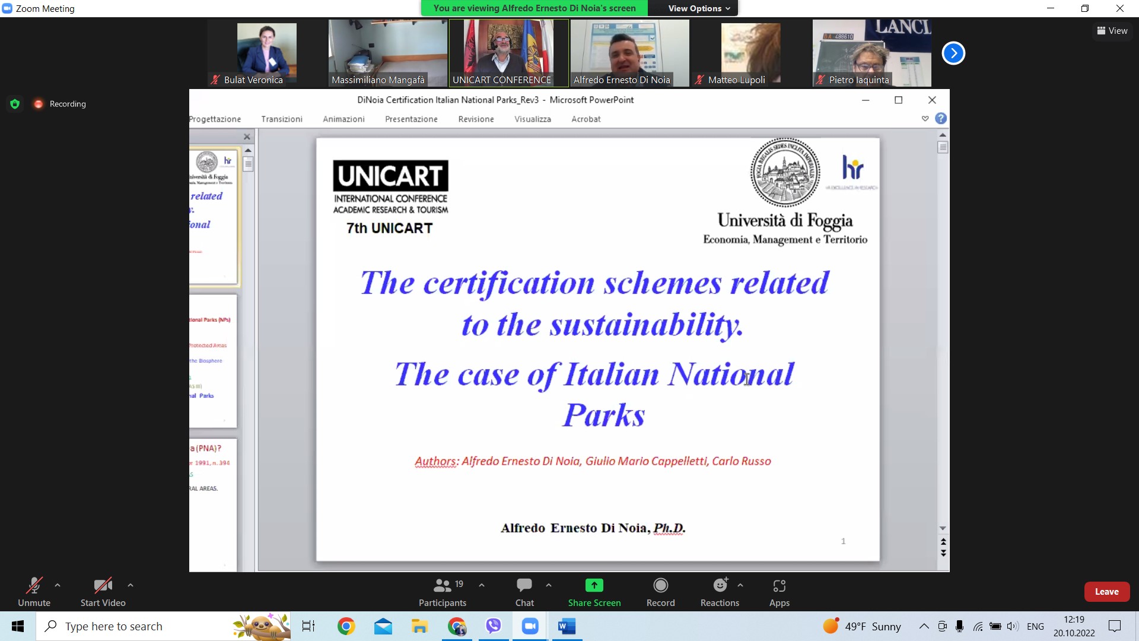Show next participants with blue arrow

pyautogui.click(x=953, y=53)
